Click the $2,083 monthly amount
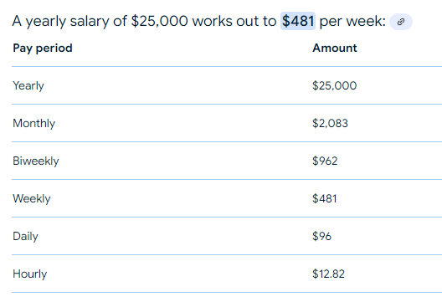This screenshot has height=302, width=442. coord(330,123)
